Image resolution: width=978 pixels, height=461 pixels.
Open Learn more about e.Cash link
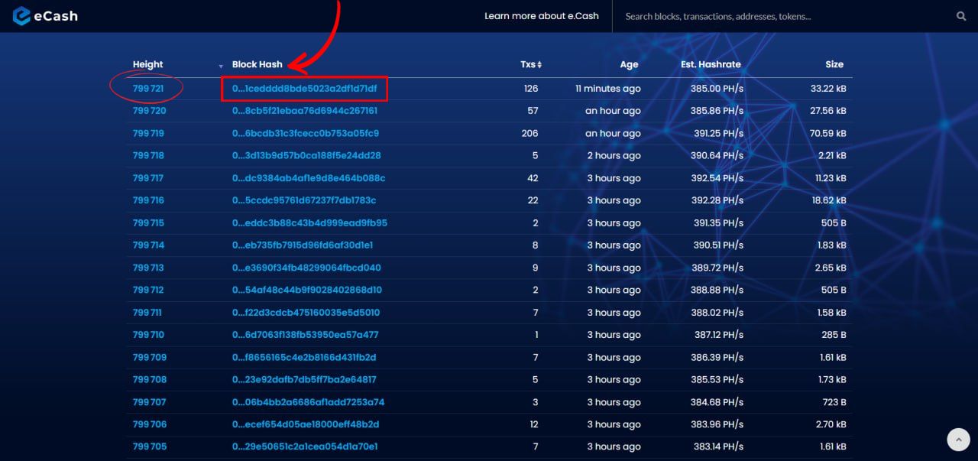(541, 16)
